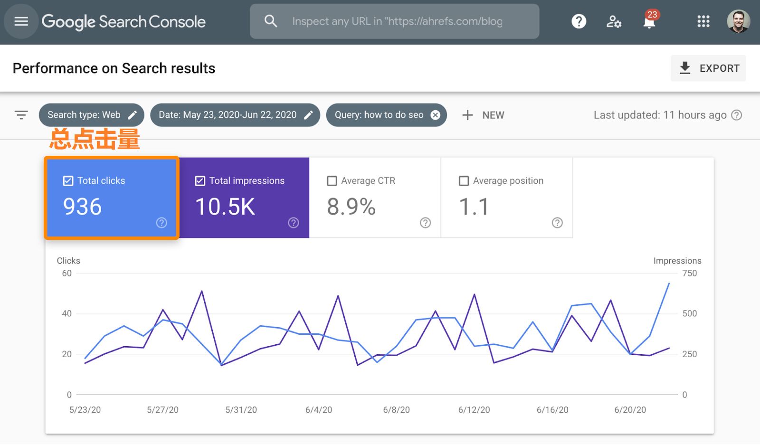Uncheck the Total impressions checkbox

tap(199, 180)
